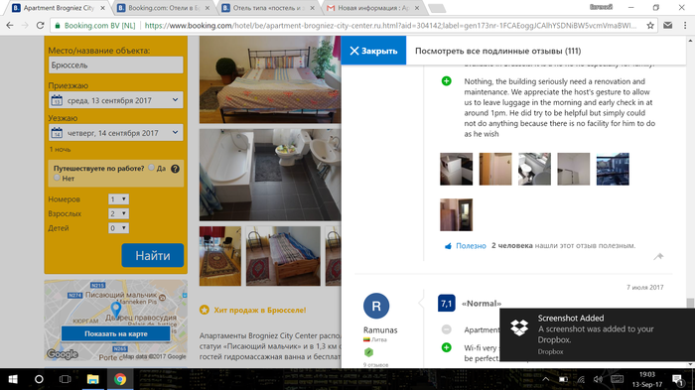Select Да for traveling for work
The width and height of the screenshot is (695, 390).
(151, 168)
